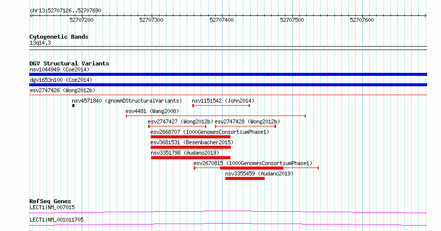Screen dimensions: 441x231
Task: Click the esv2668707 1000Genomes label
Action: (x=210, y=132)
